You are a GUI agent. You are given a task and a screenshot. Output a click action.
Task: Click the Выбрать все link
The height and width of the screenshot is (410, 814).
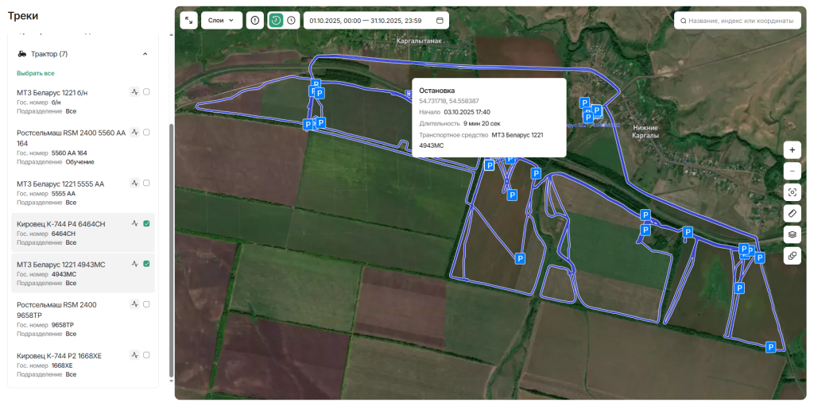[36, 73]
